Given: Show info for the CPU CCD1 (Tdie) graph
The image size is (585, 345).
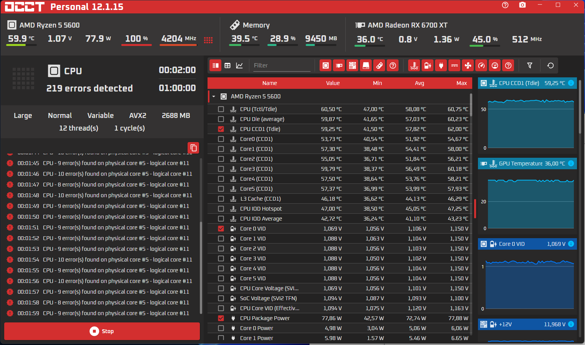Looking at the screenshot, I should point(571,83).
